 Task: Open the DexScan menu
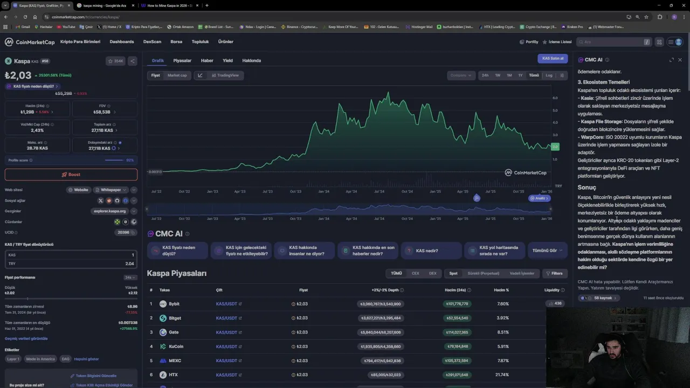(152, 41)
